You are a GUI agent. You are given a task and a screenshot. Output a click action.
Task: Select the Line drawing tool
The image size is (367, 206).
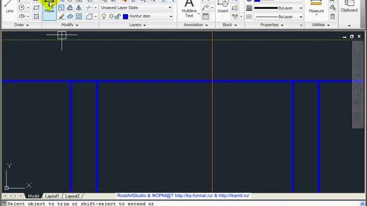pyautogui.click(x=9, y=6)
